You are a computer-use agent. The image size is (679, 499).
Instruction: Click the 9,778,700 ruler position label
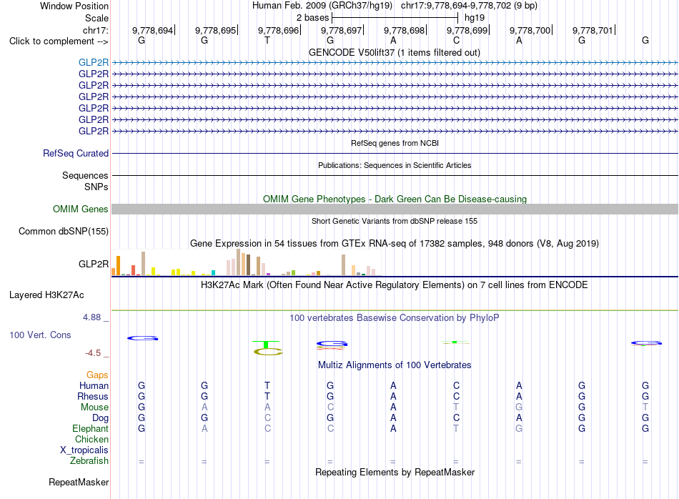coord(530,30)
